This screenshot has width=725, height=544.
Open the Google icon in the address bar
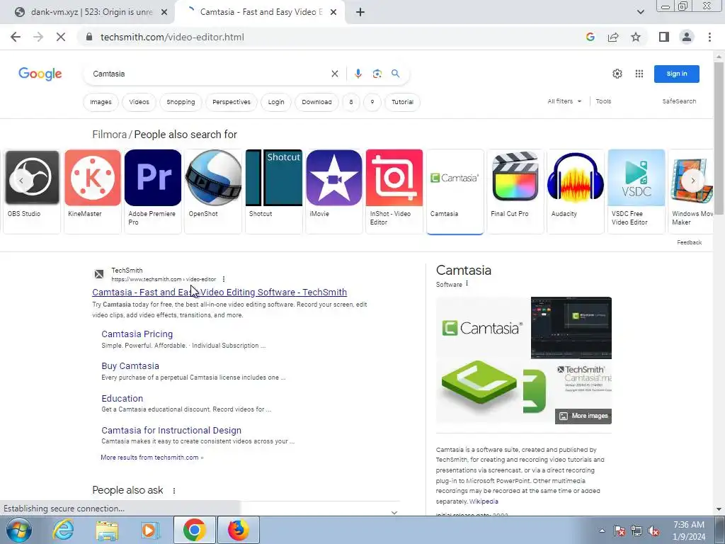[x=590, y=37]
